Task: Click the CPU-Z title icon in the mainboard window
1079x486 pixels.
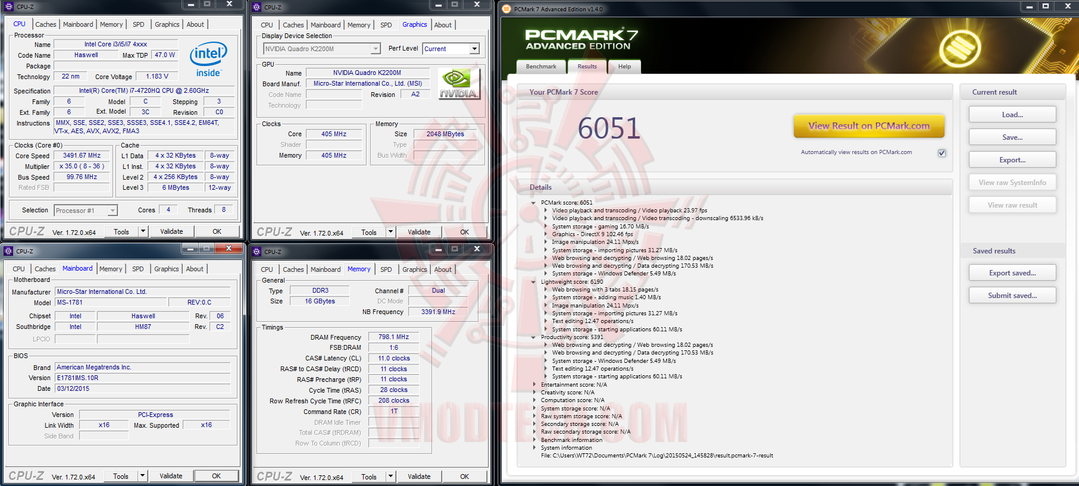Action: click(8, 251)
